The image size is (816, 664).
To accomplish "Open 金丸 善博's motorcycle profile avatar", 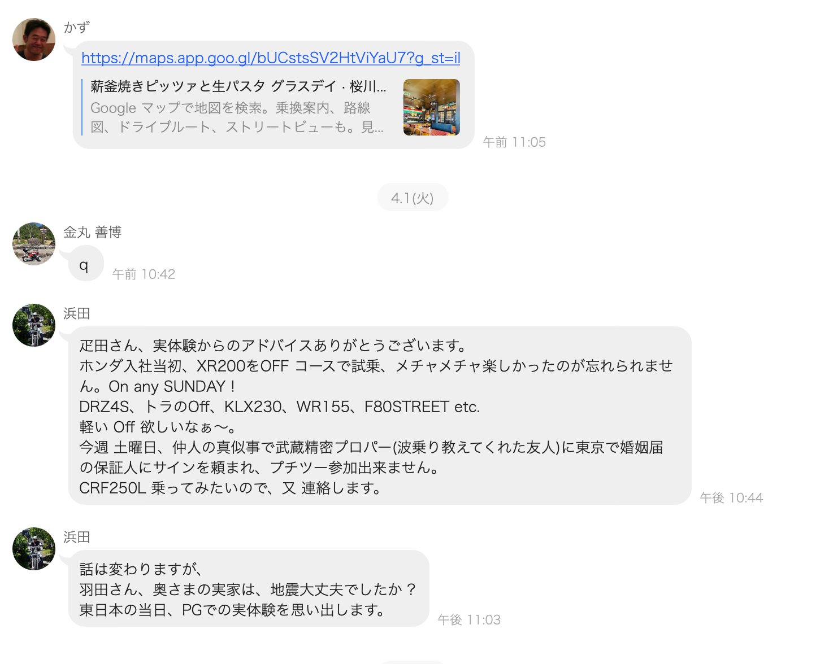I will 34,244.
